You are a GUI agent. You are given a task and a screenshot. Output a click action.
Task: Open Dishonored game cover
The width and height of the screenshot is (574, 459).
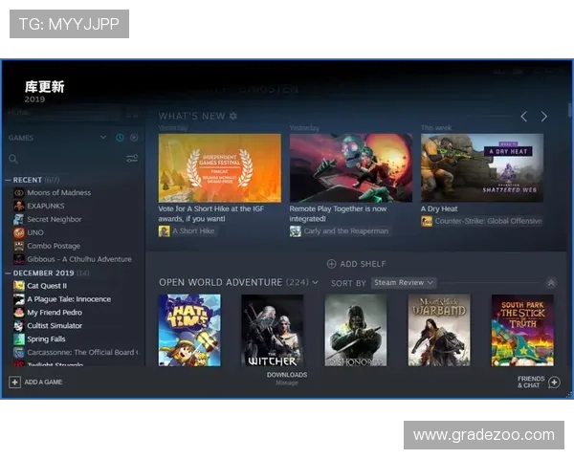pos(356,330)
